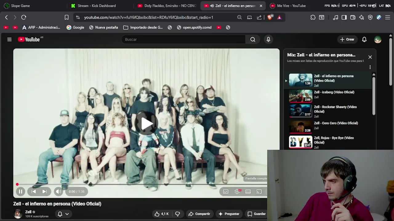Open Brave VPN shield icon
This screenshot has height=221, width=394.
pyautogui.click(x=370, y=17)
